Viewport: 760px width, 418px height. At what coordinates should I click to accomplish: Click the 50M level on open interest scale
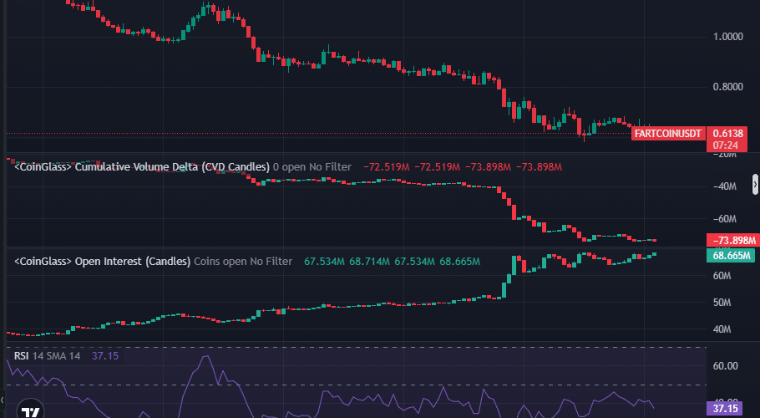point(723,303)
